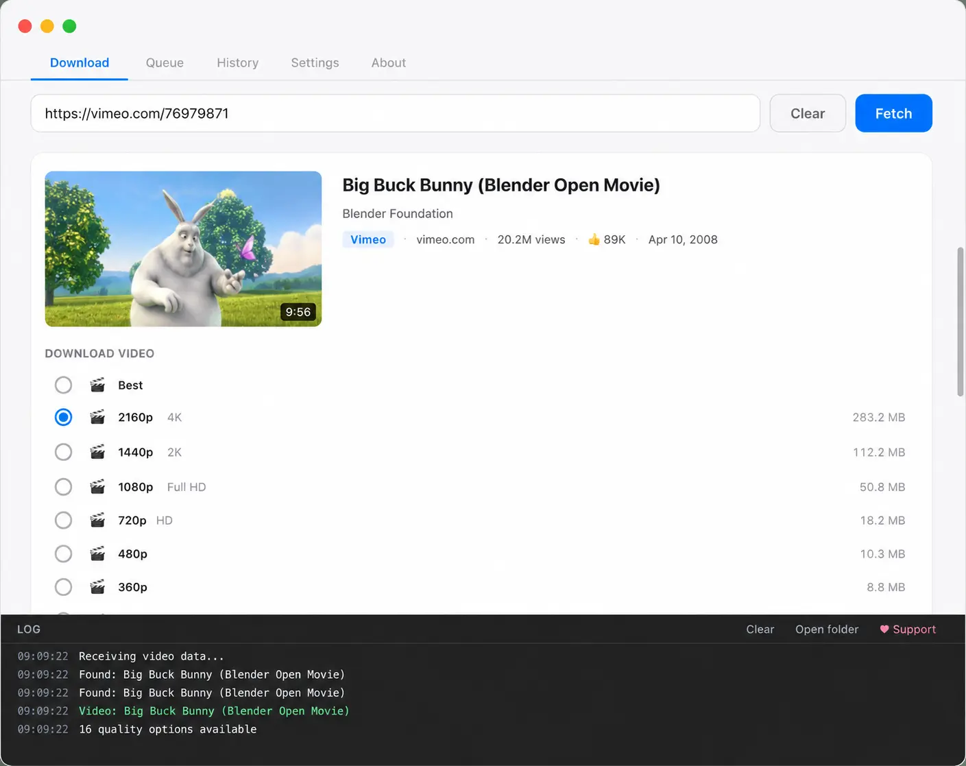Click the 50.8 MB file size
966x766 pixels.
click(882, 487)
